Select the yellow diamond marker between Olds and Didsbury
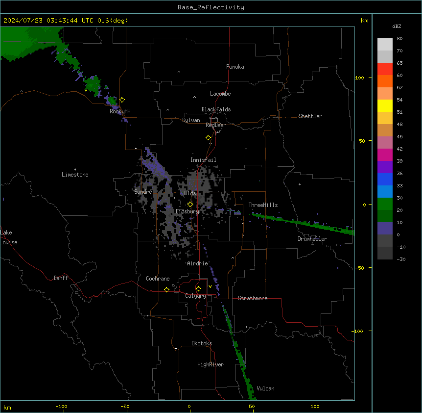This screenshot has width=422, height=413. click(190, 205)
